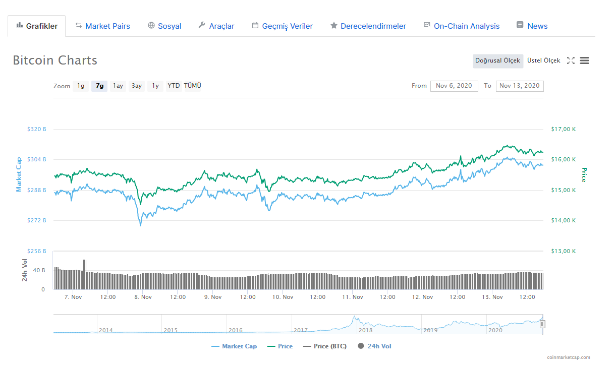Viewport: 616px width, 366px height.
Task: Open the Geçmiş Veriler tab
Action: pyautogui.click(x=283, y=26)
